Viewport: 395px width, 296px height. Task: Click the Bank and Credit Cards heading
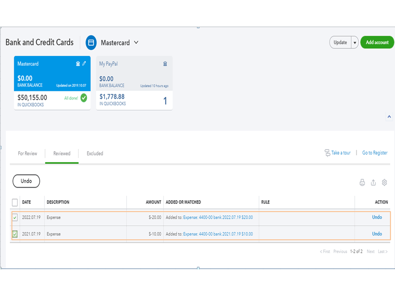(40, 42)
